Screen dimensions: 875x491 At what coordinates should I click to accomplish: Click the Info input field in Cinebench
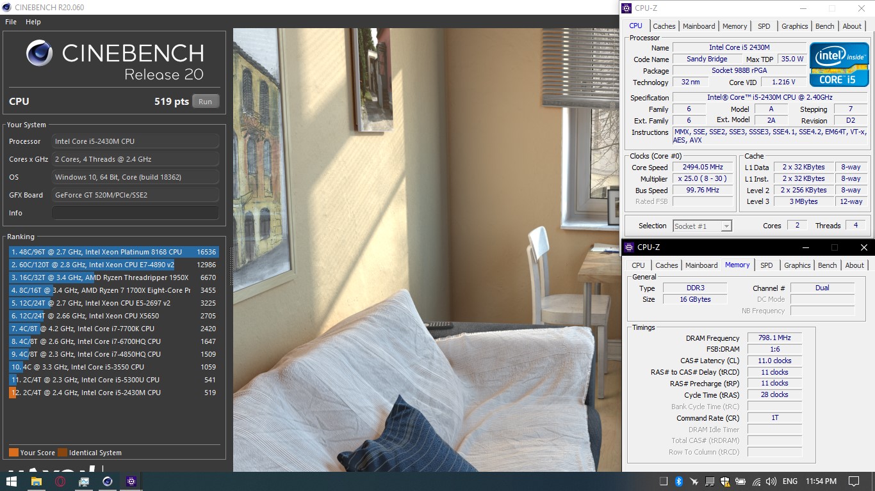(x=135, y=213)
